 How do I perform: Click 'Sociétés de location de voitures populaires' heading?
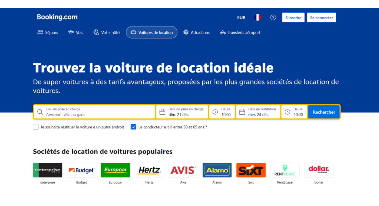(103, 151)
